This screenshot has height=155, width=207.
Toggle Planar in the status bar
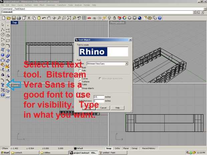click(126, 148)
